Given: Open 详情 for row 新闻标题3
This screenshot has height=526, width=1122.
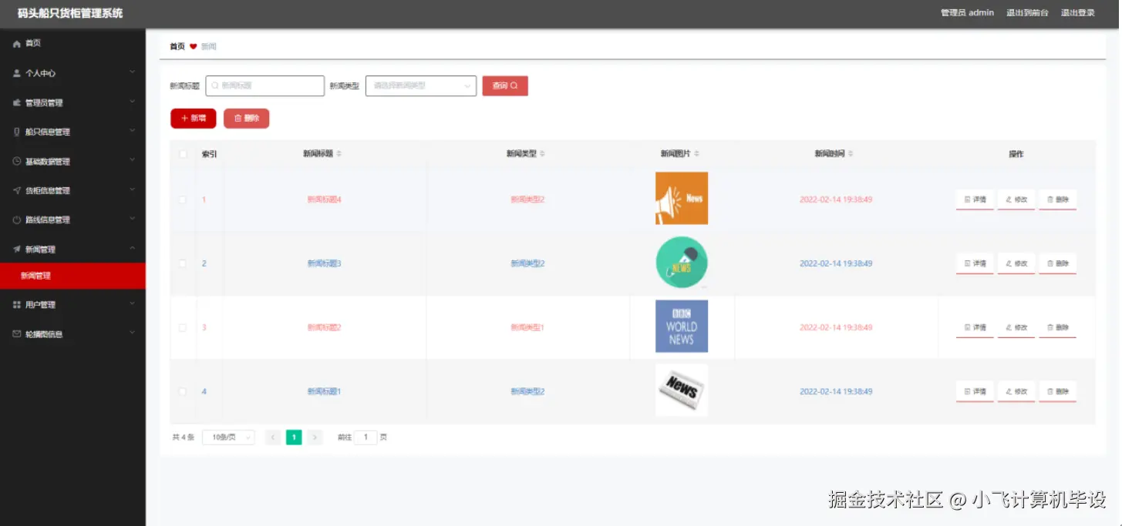Looking at the screenshot, I should click(x=975, y=263).
